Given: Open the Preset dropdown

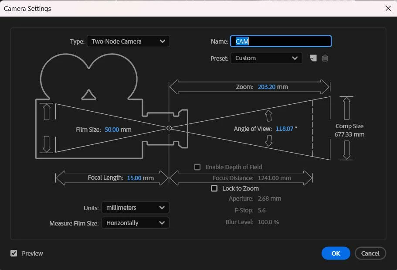Looking at the screenshot, I should click(x=266, y=58).
